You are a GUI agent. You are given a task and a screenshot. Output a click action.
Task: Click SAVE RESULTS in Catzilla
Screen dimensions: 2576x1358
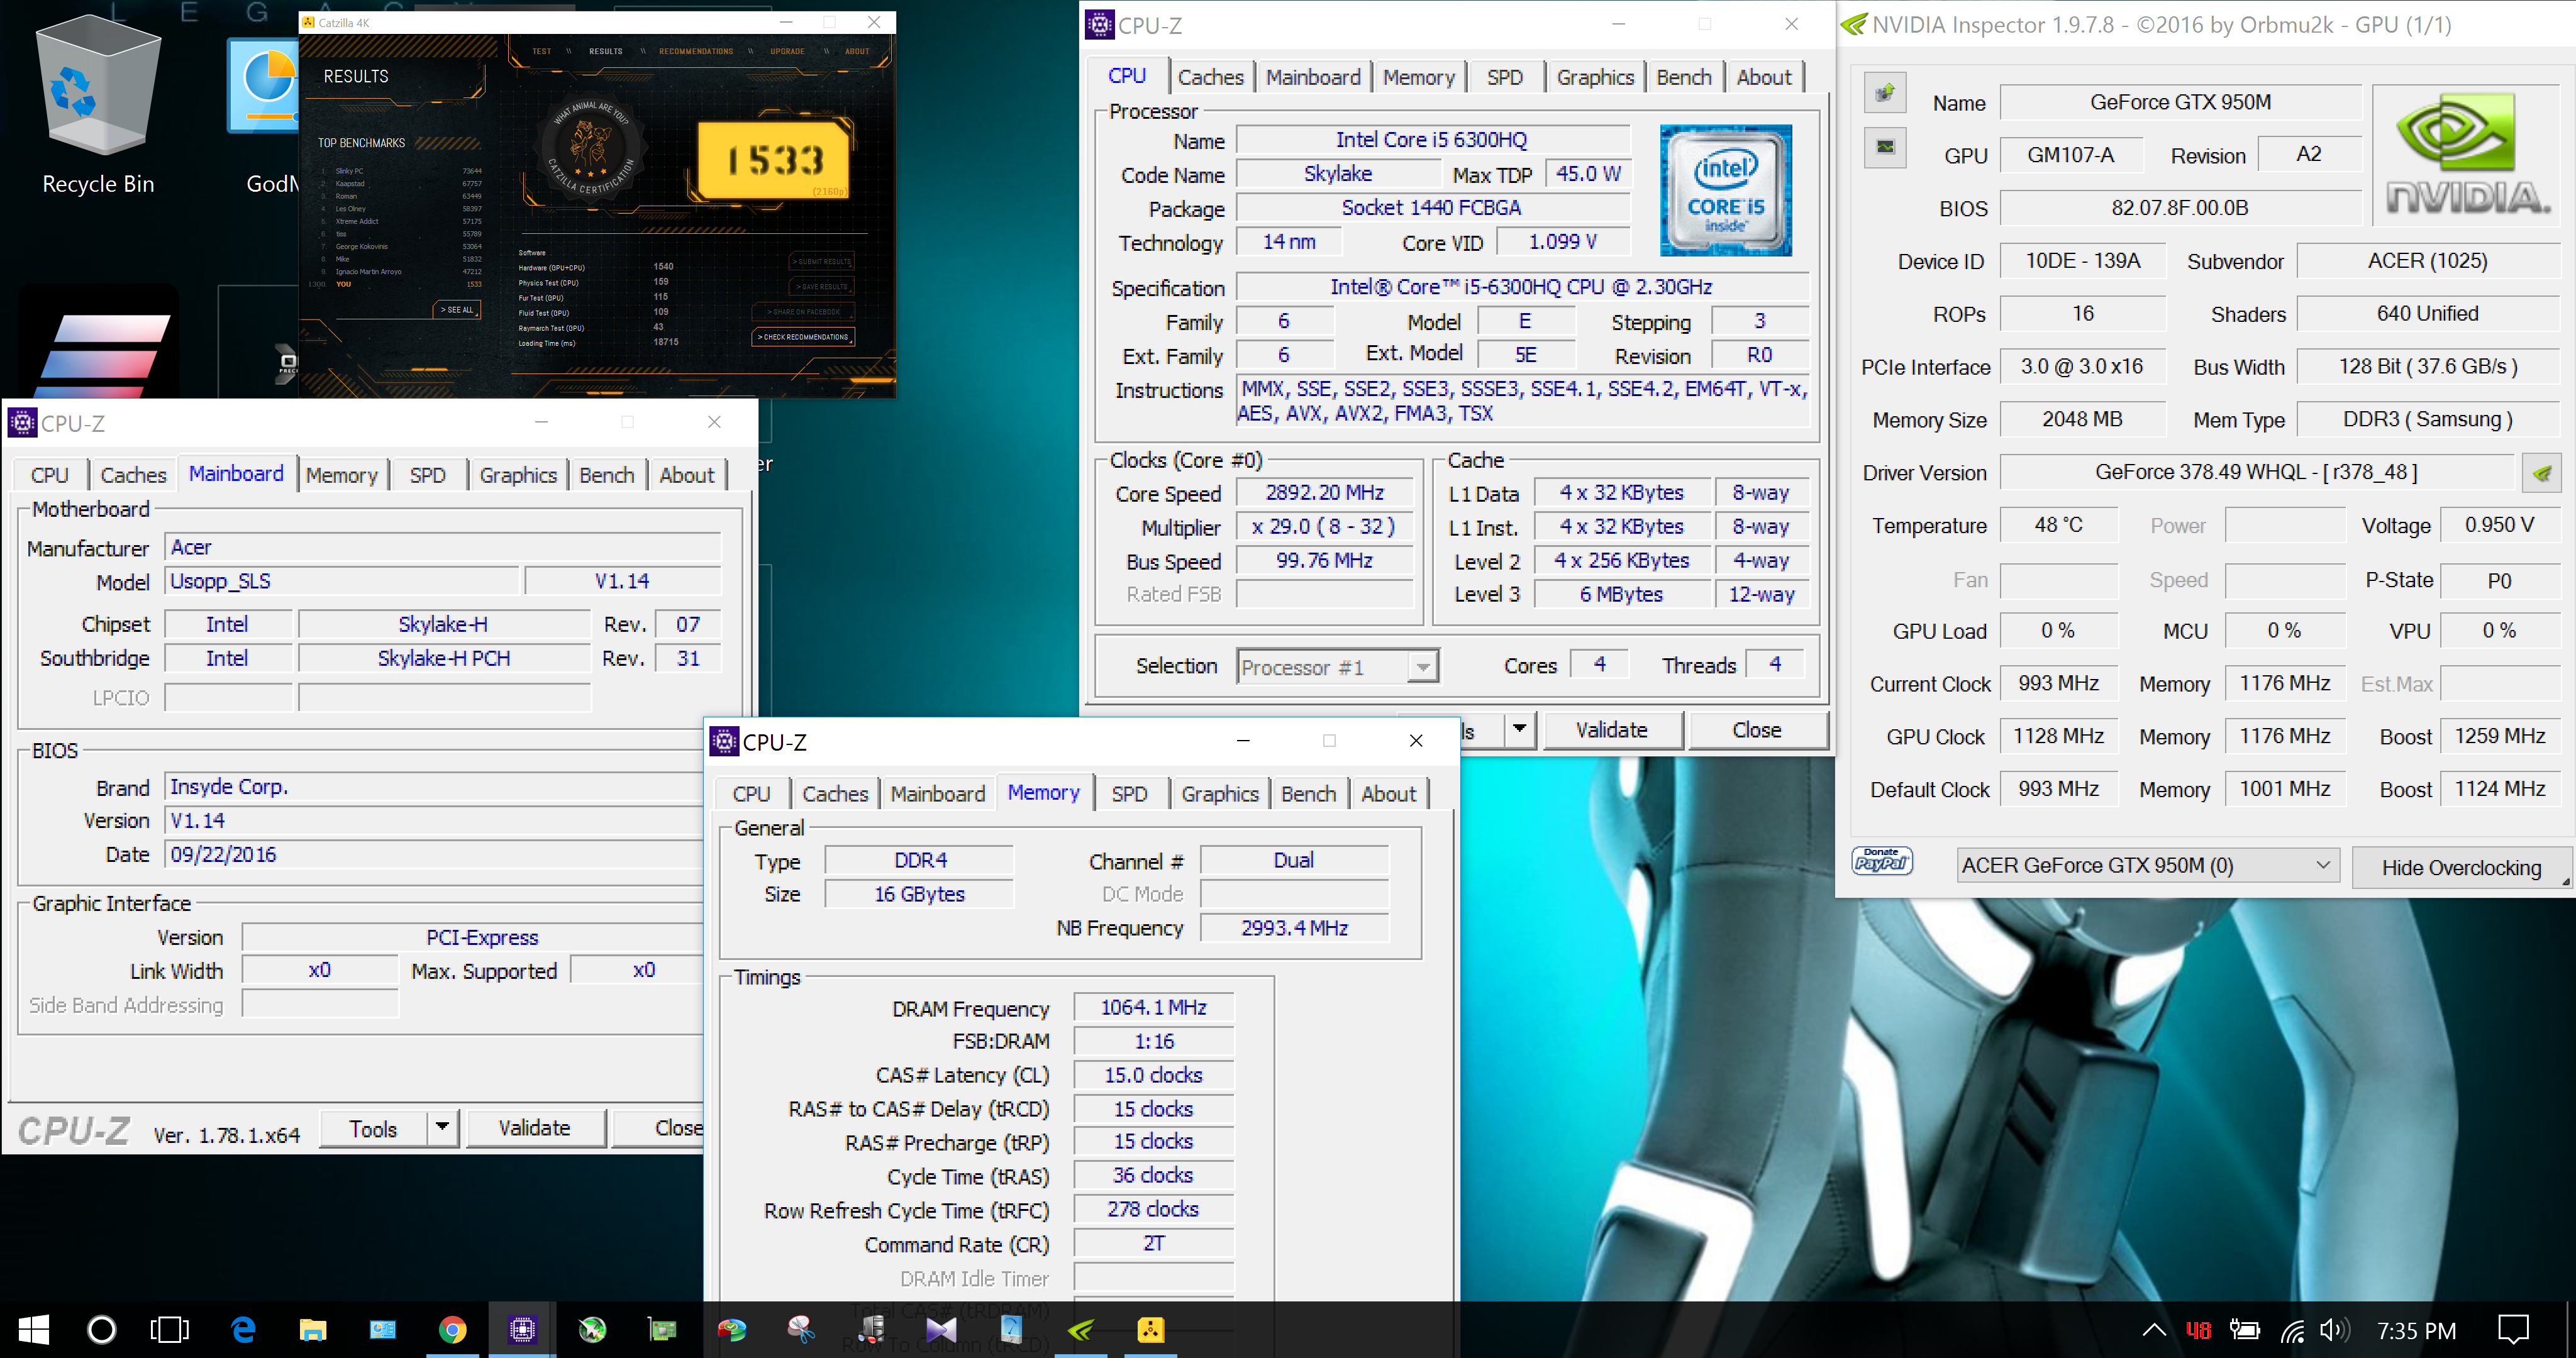822,286
